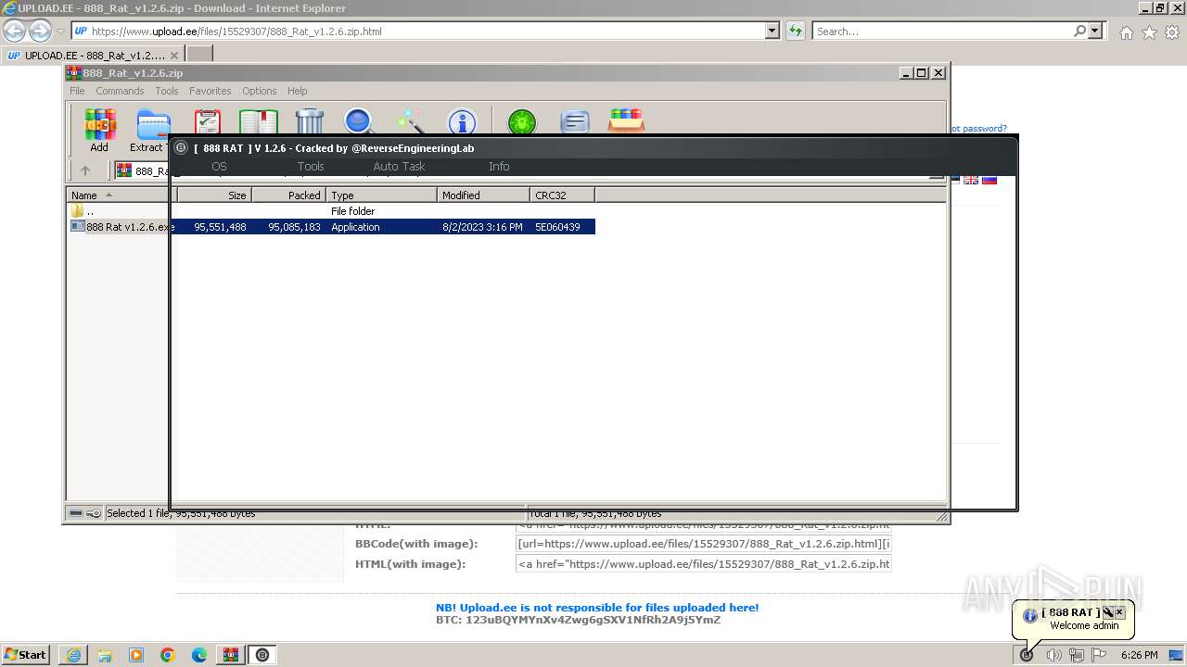The image size is (1187, 667).
Task: Open a new IE tab
Action: (x=199, y=56)
